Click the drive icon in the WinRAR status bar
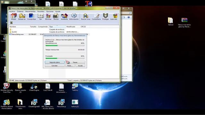Viewport: 205px width, 115px height. coord(10,80)
